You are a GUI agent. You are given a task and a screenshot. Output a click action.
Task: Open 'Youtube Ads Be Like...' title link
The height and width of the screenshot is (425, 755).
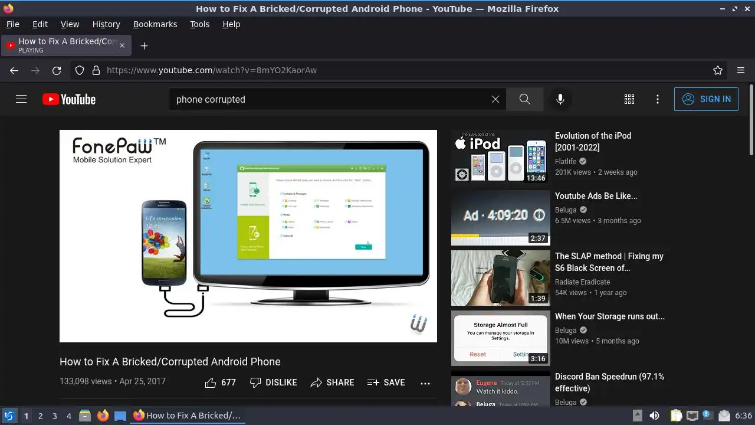[x=596, y=196]
